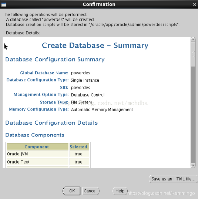Click the OK button

tap(72, 191)
